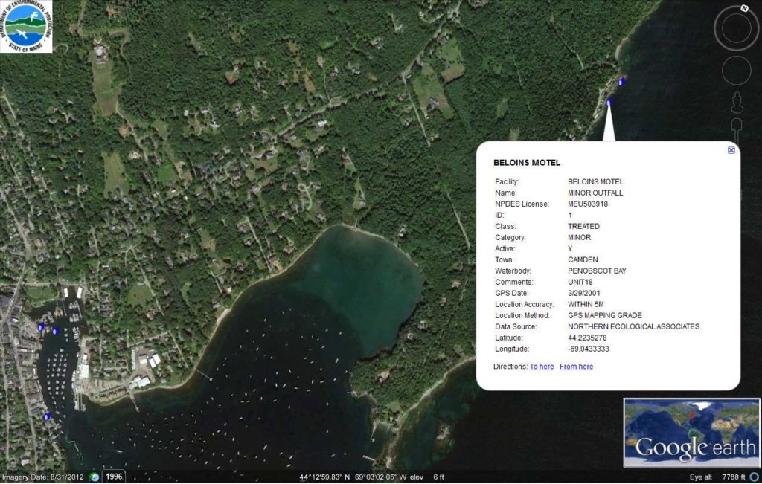Screen dimensions: 762x484
Task: Click the Move joystick circle below the compass
Action: tap(736, 71)
